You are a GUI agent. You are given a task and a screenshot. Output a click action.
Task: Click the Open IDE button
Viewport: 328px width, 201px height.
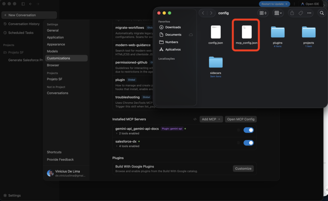310,4
